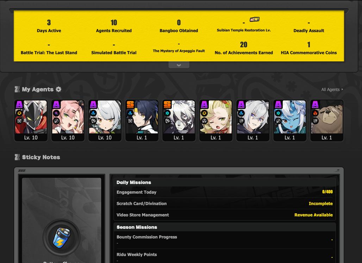362x263 pixels.
Task: Click the fire attribute icon on the bear agent card
Action: point(315,113)
